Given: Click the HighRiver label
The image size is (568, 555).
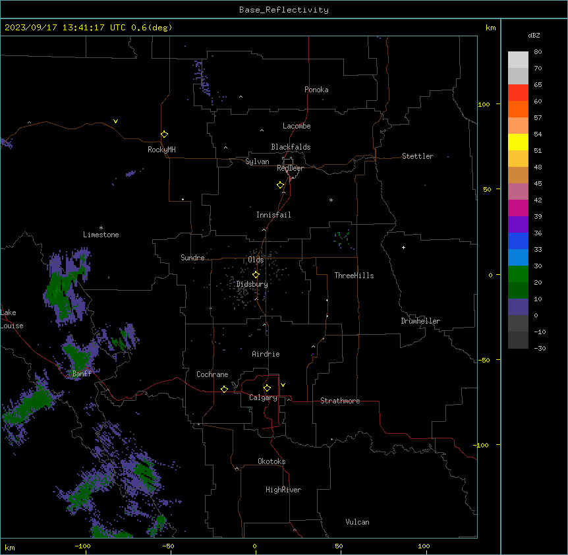Looking at the screenshot, I should click(x=283, y=490).
